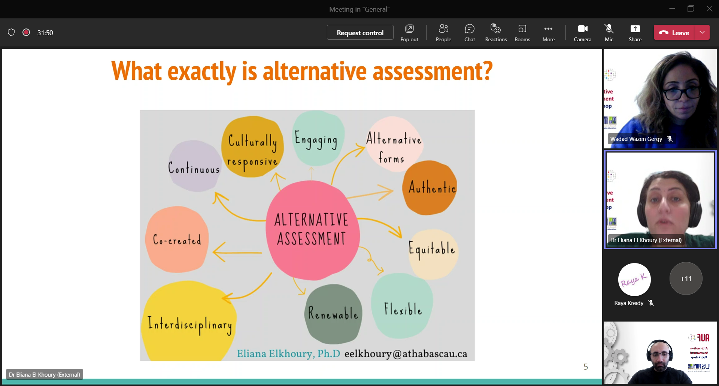Screen dimensions: 719x386
Task: Request control of the presentation
Action: point(360,33)
